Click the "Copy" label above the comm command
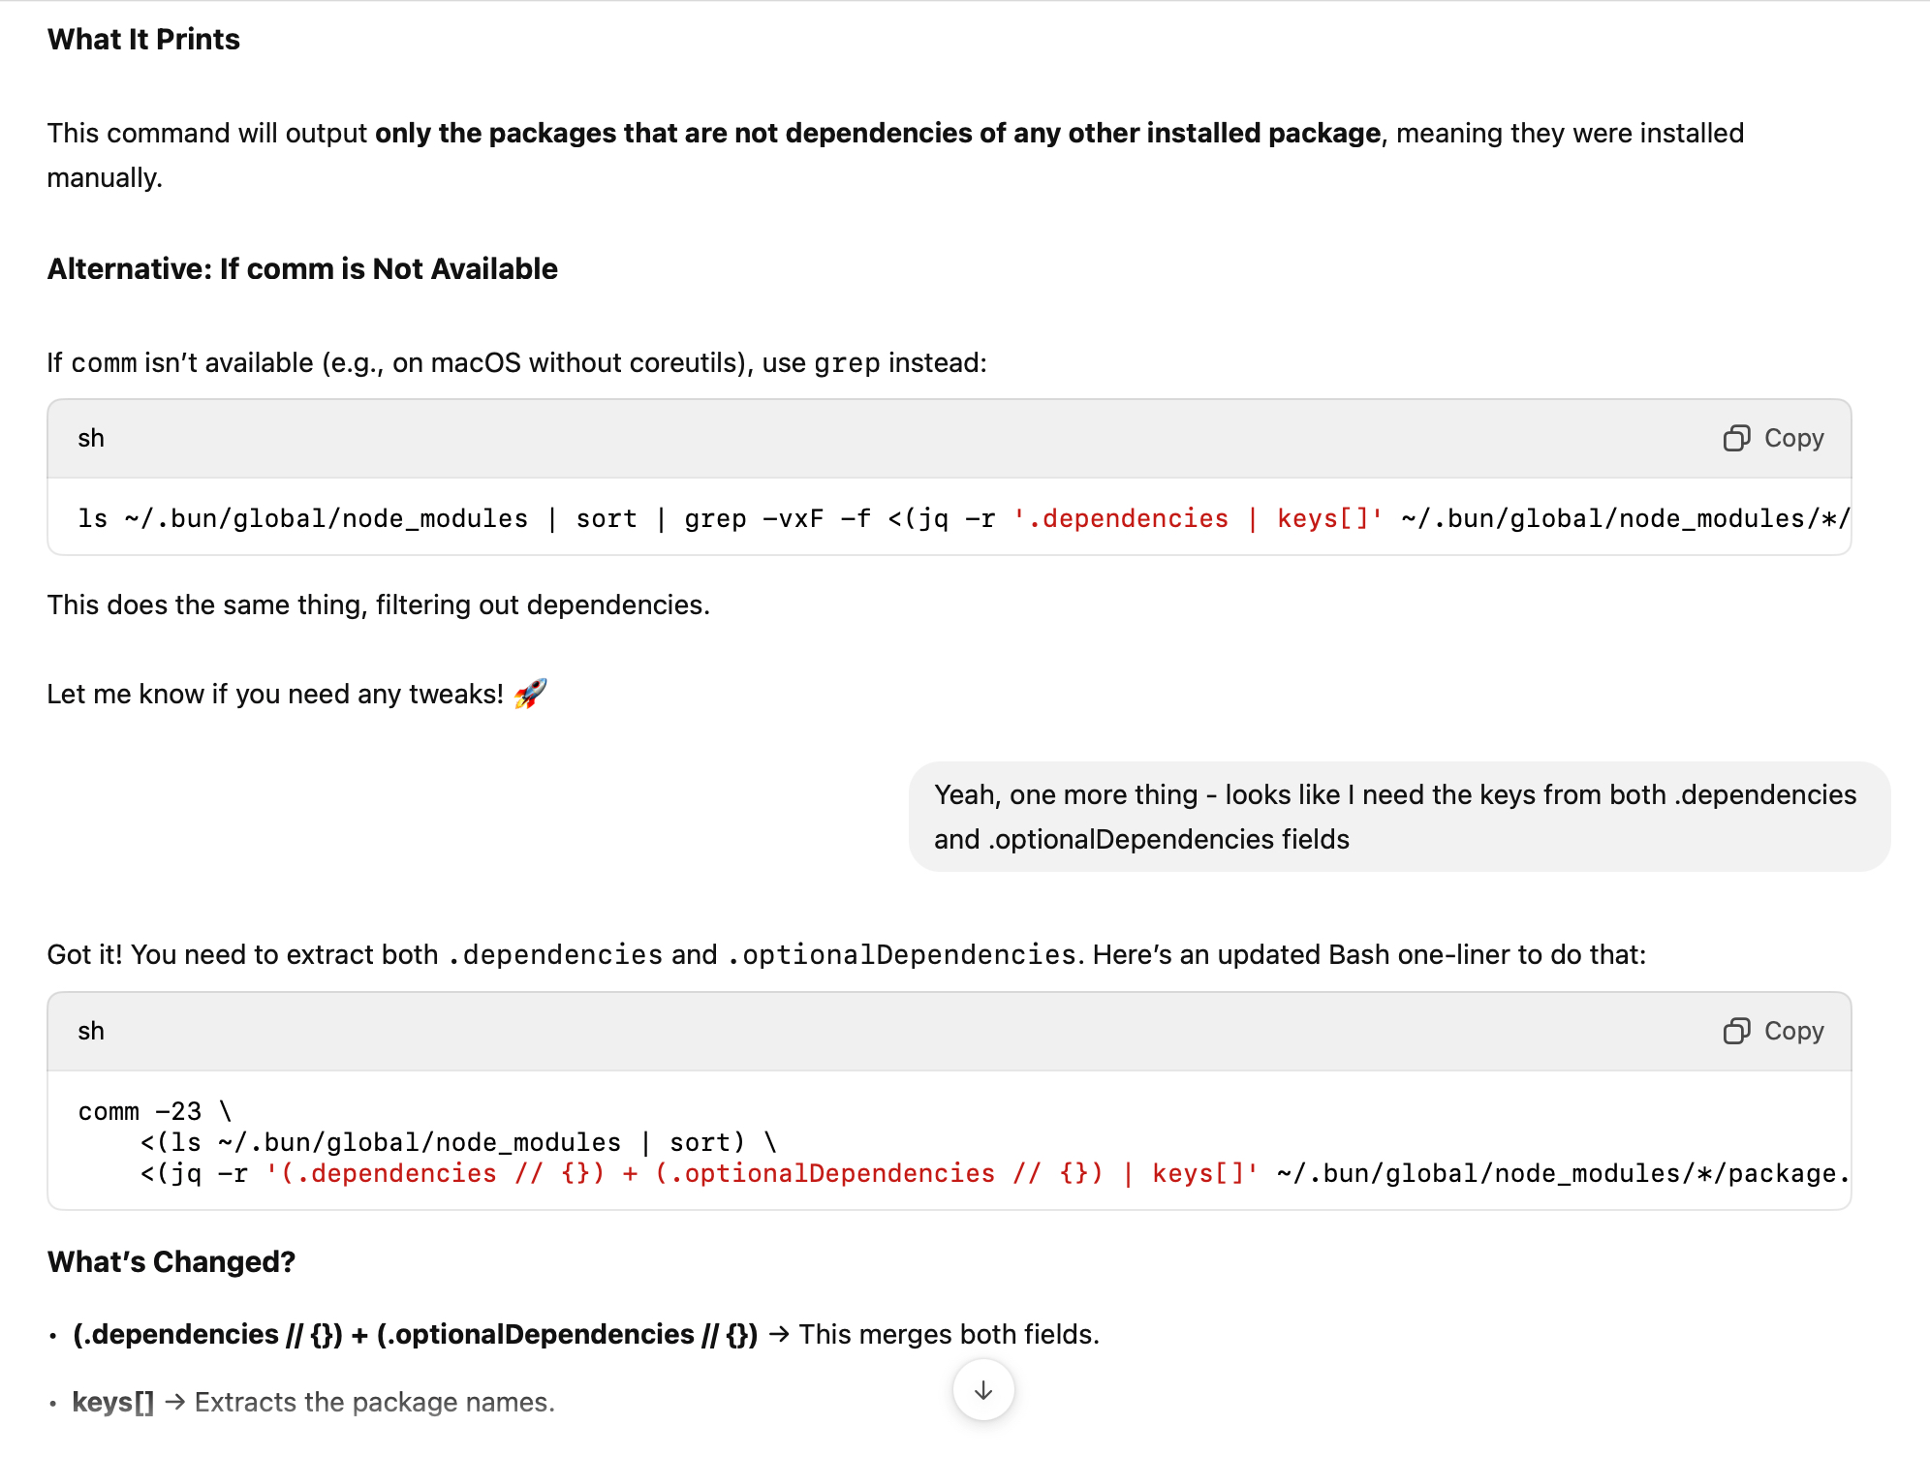This screenshot has width=1930, height=1457. [x=1793, y=1032]
